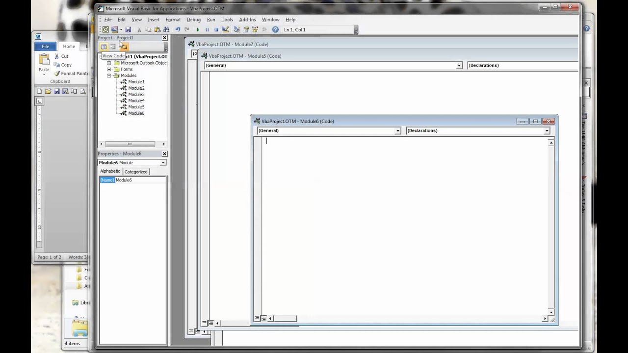Open the Debug menu

[194, 20]
